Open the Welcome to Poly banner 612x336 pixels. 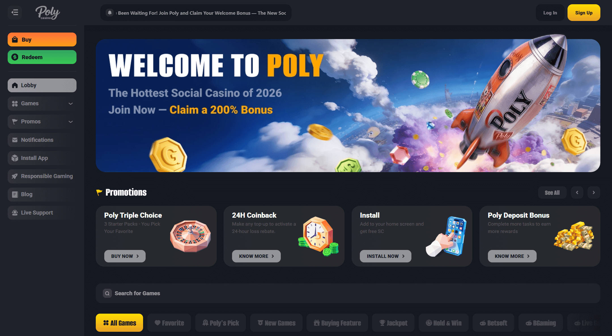pos(348,105)
